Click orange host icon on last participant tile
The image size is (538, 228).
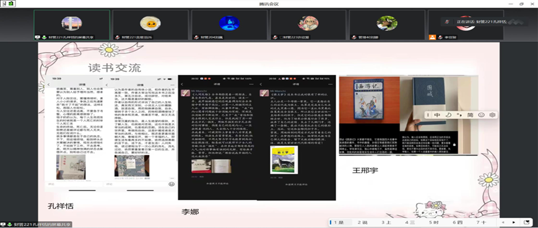[x=432, y=37]
